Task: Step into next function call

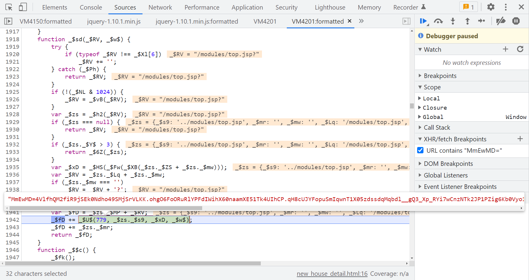Action: pyautogui.click(x=453, y=21)
